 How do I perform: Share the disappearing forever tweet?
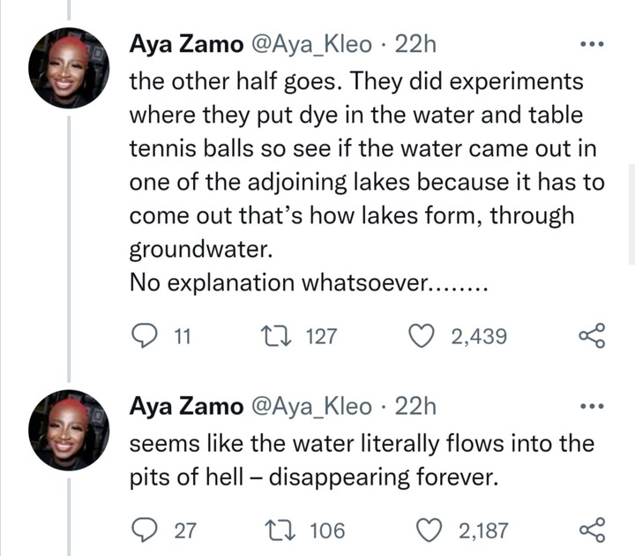pyautogui.click(x=592, y=530)
